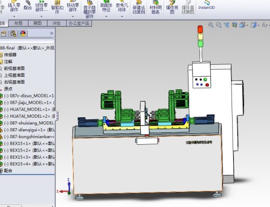Select the Move Component (移动零部件) tool

[73, 6]
